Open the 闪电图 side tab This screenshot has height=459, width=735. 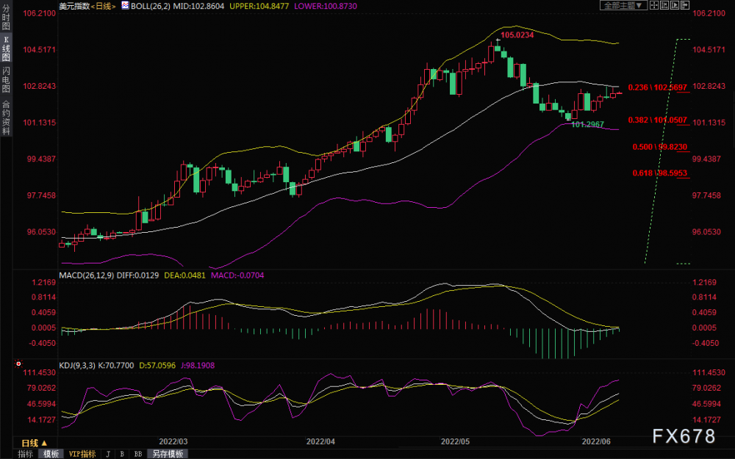coord(6,80)
